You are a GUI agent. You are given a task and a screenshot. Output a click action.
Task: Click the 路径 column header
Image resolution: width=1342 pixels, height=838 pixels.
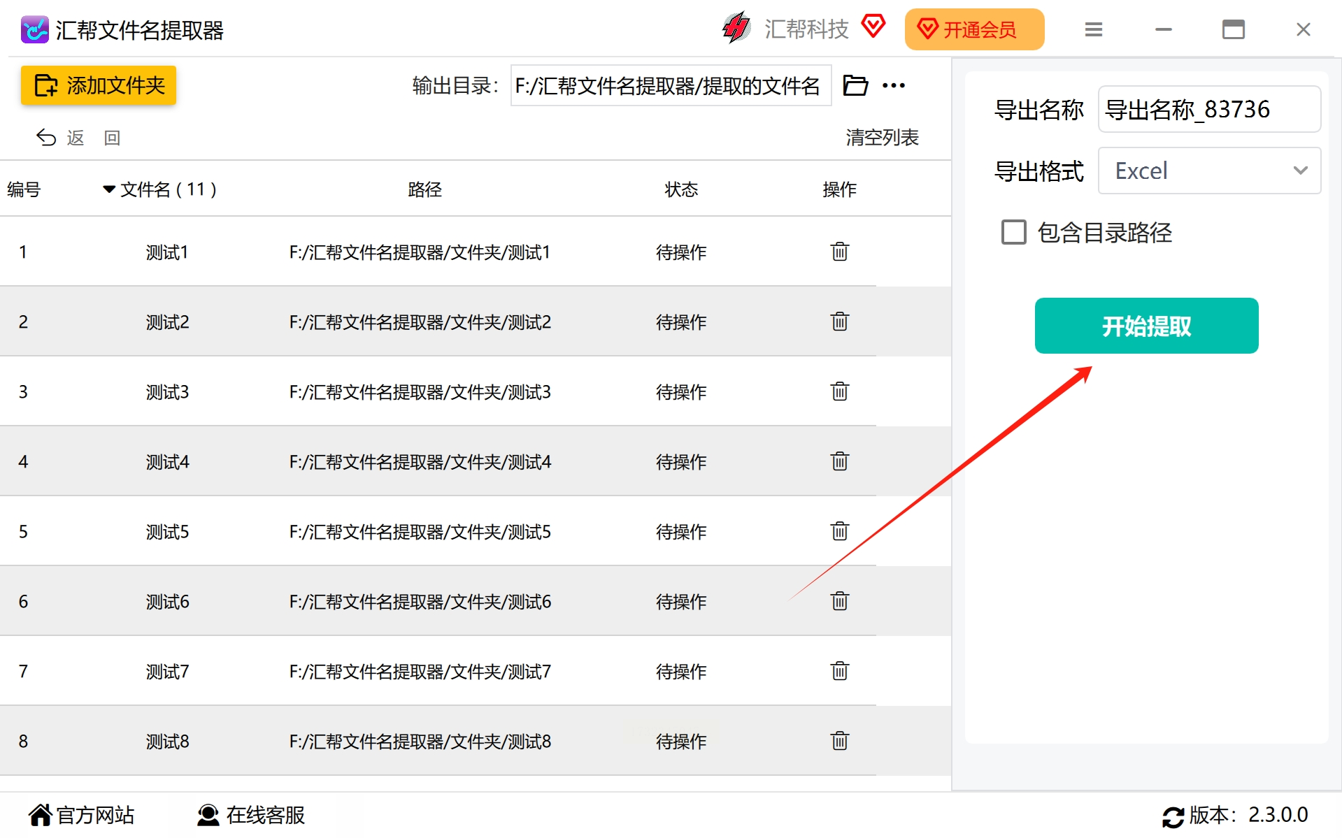[x=425, y=189]
